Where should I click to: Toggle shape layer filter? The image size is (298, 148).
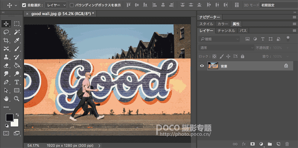271,39
